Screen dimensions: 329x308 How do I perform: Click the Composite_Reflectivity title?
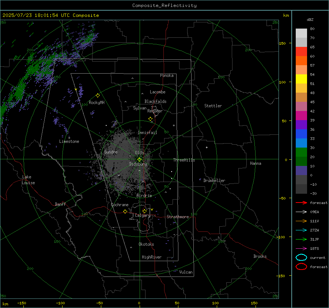point(164,5)
